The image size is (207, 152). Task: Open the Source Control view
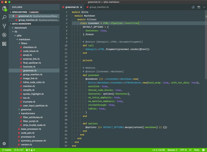[x=4, y=26]
